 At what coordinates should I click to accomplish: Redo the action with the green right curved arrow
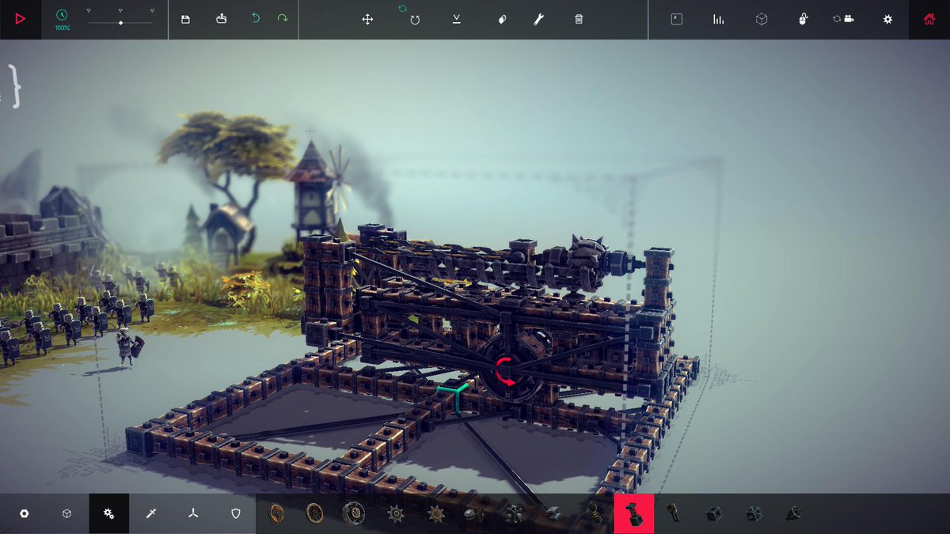[283, 18]
